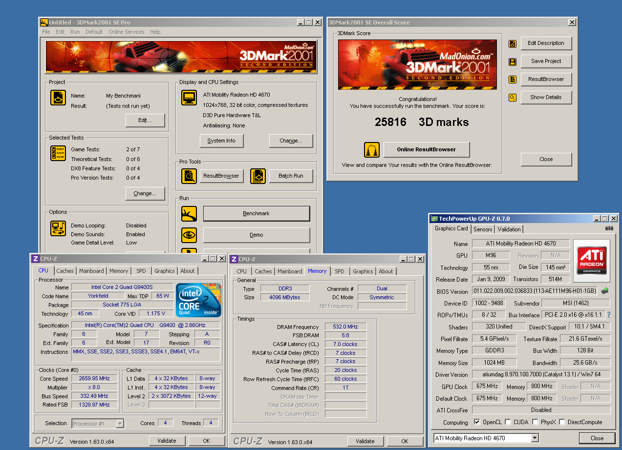Click the Save Project floppy icon
Screen dimensions: 622x450
tap(513, 62)
